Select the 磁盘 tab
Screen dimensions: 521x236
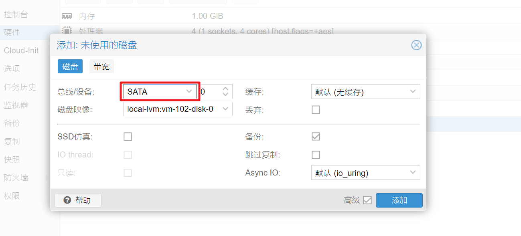pyautogui.click(x=70, y=67)
